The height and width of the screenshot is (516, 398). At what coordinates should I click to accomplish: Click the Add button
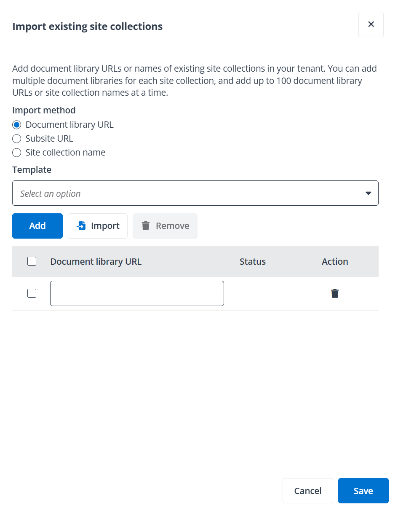click(x=37, y=226)
